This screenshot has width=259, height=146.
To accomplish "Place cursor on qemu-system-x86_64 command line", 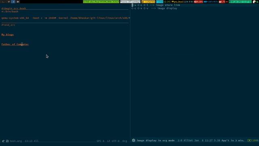I will tap(66, 18).
